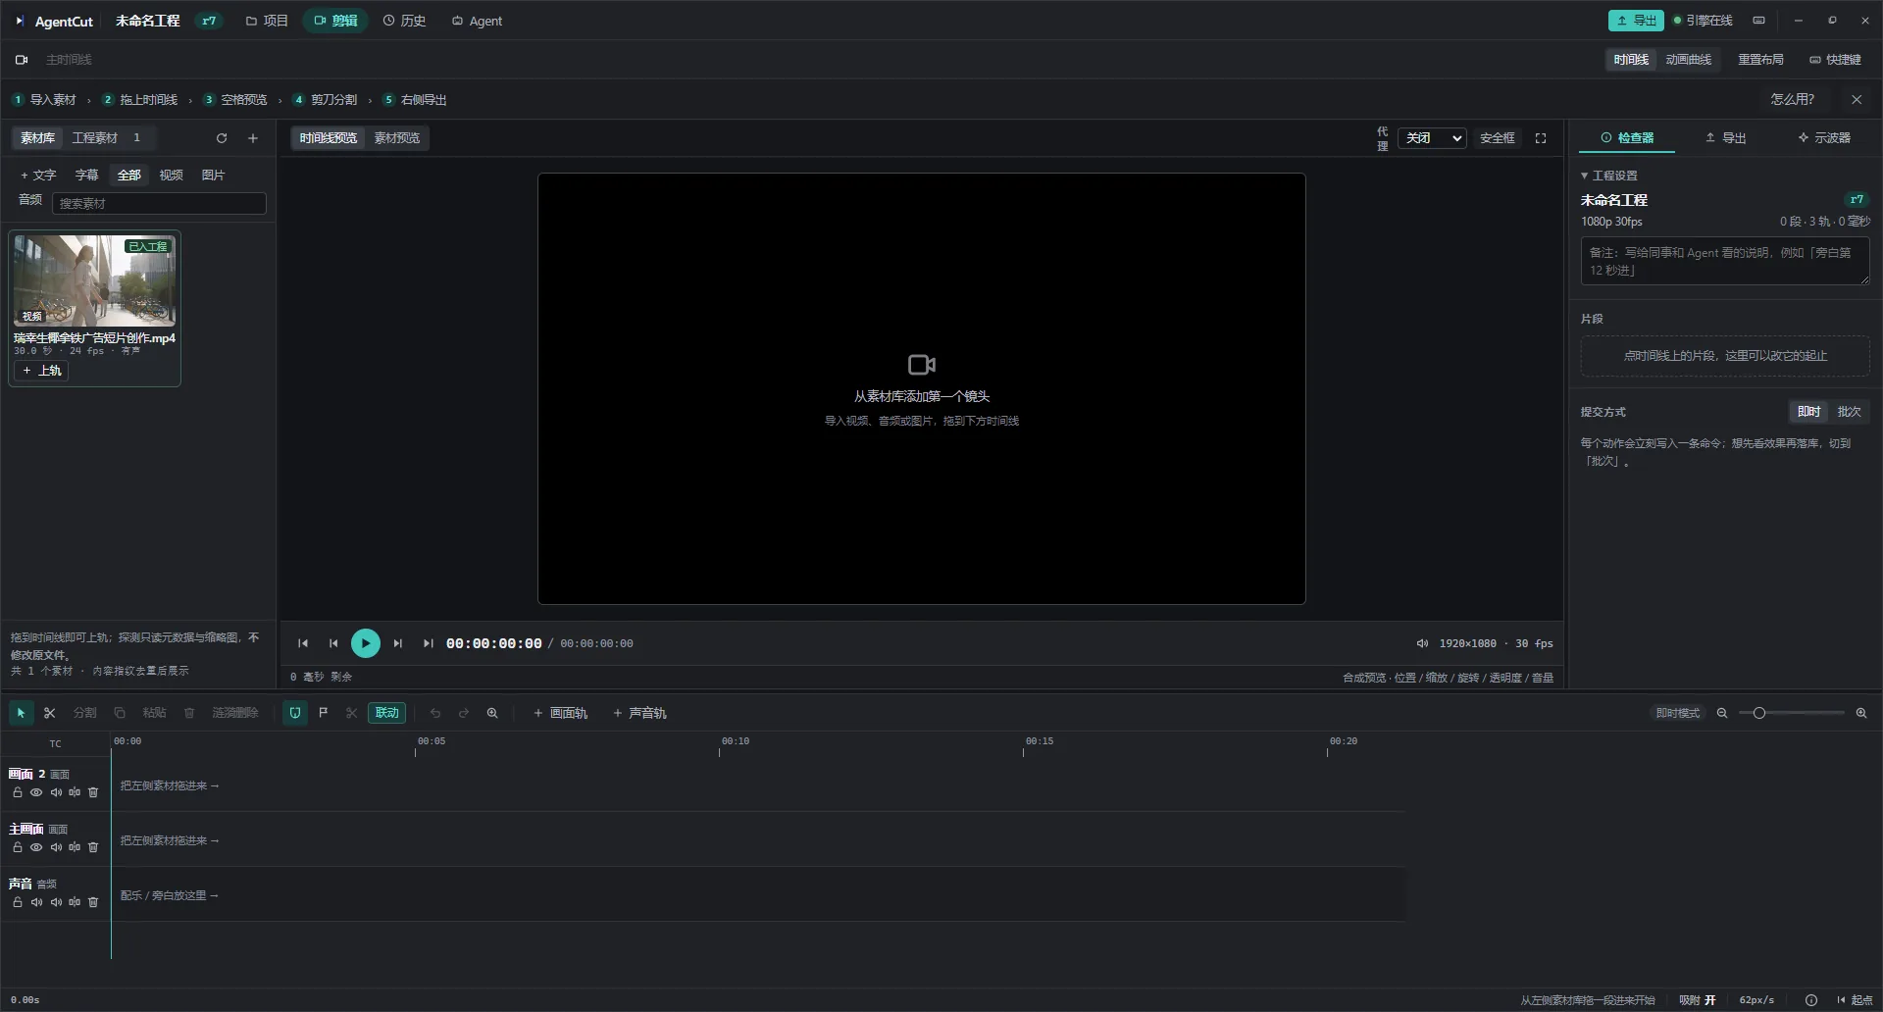Jump to timeline start in playback controls
The width and height of the screenshot is (1883, 1012).
[x=303, y=643]
